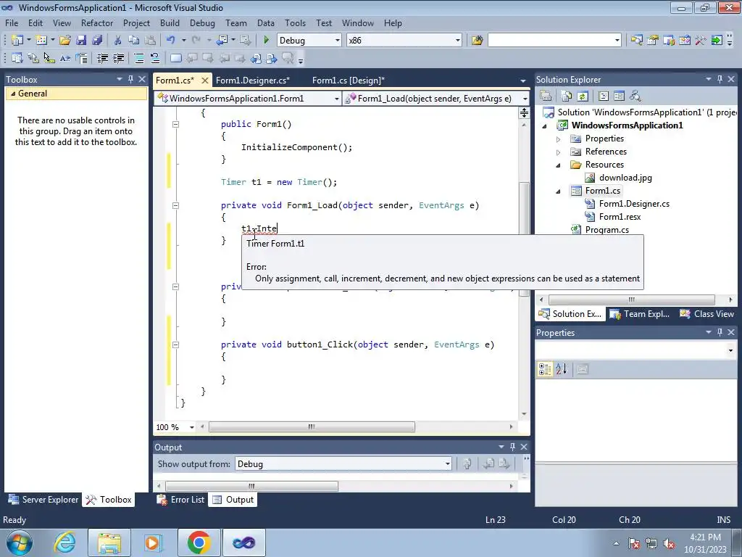The width and height of the screenshot is (742, 557).
Task: Expand the References node in Solution Explorer
Action: 559,152
